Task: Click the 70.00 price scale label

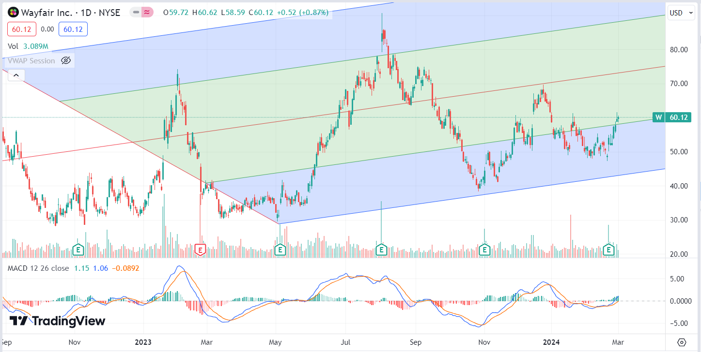Action: pos(678,84)
